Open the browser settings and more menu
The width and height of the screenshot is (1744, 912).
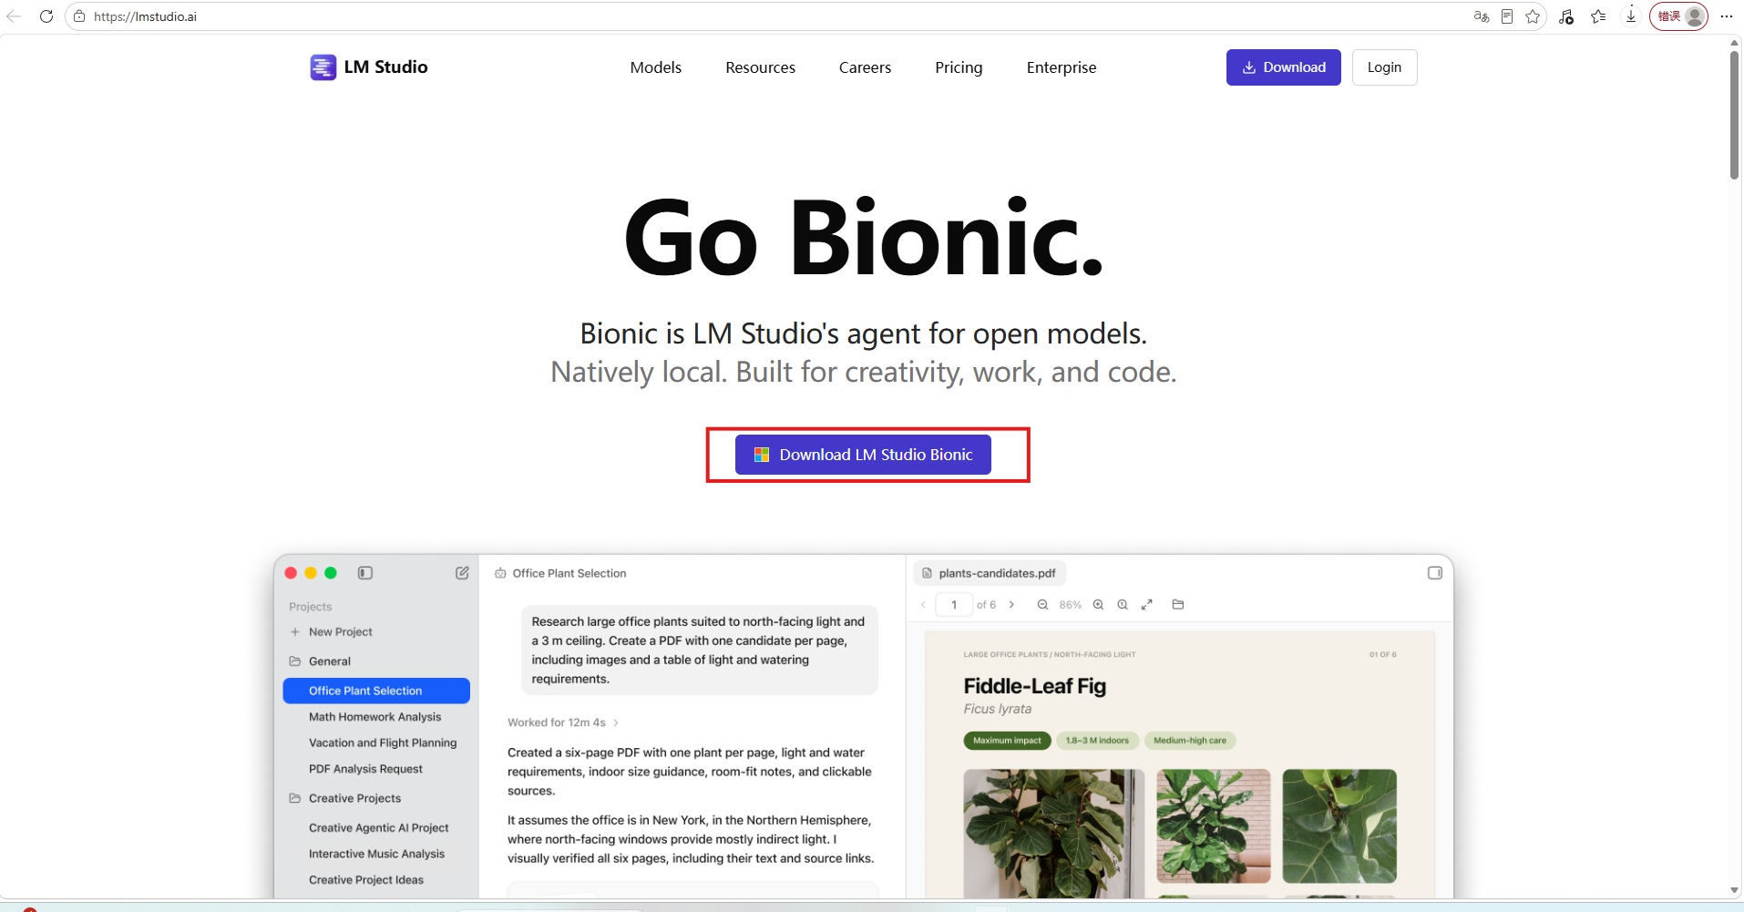pos(1727,16)
